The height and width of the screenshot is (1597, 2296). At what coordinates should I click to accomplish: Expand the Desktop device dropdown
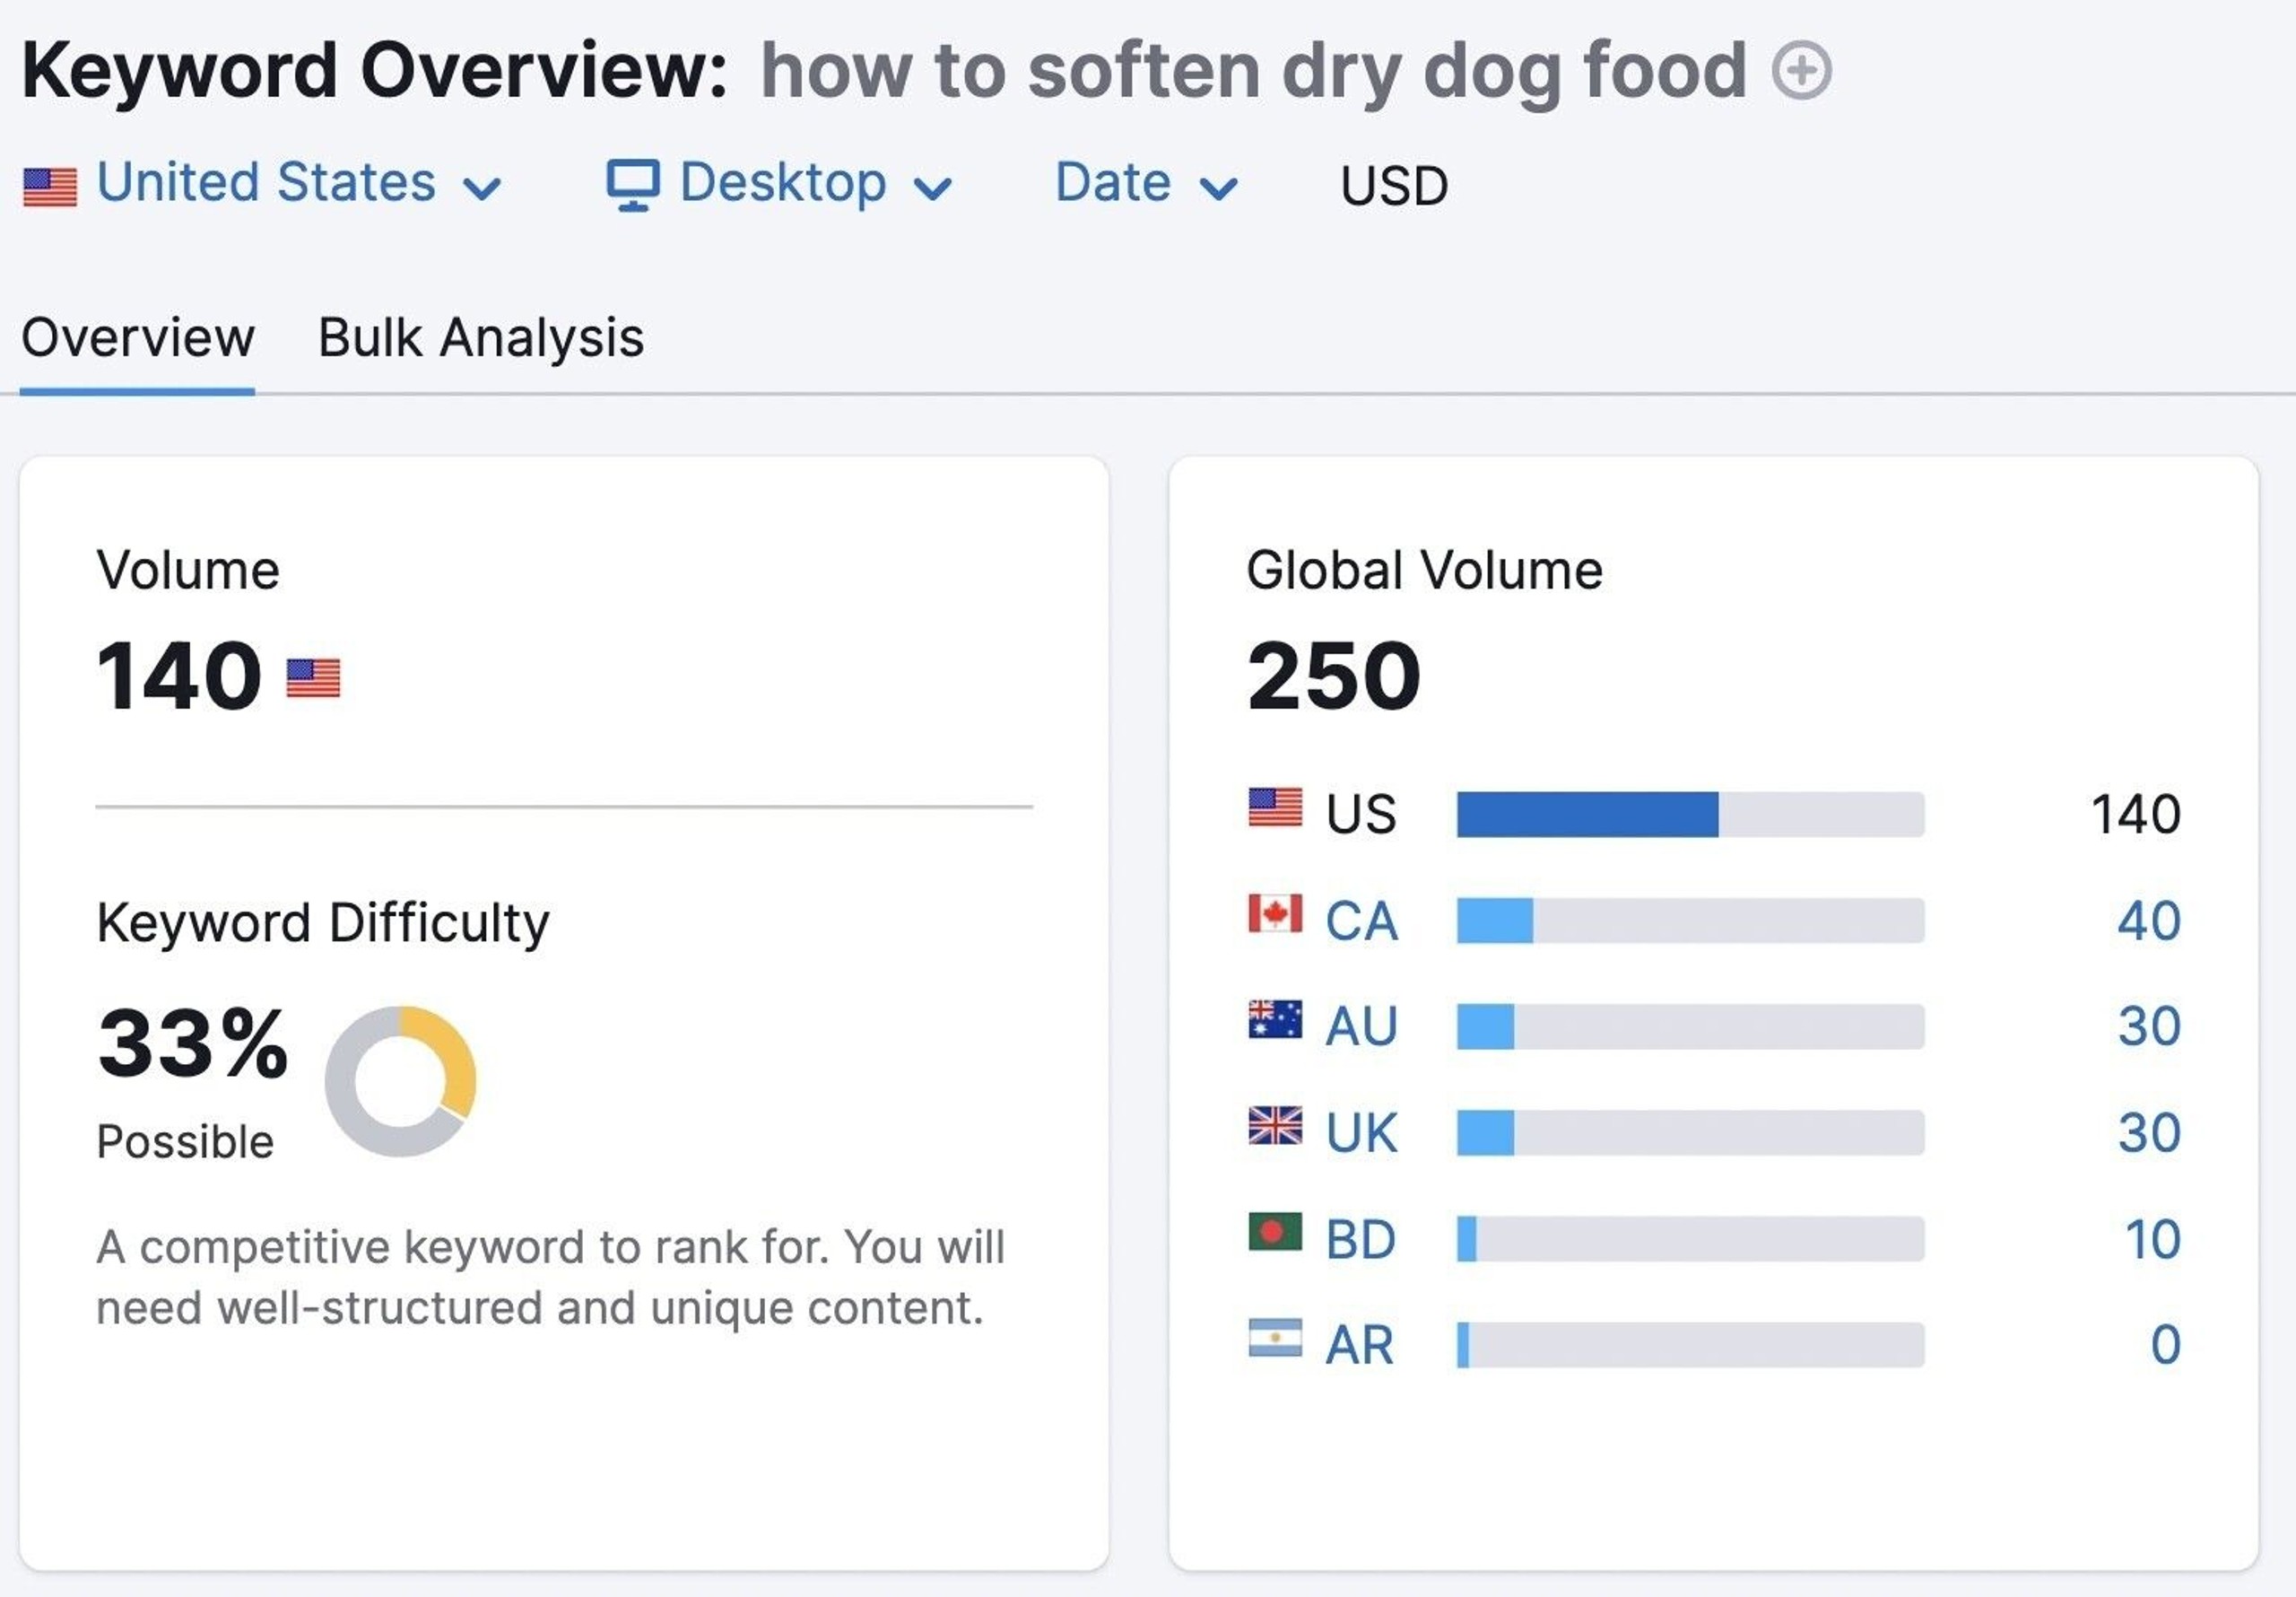click(x=782, y=184)
